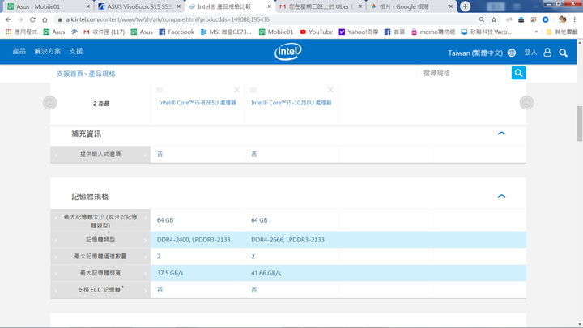Close the Asus - Mobile01 tab

click(87, 6)
